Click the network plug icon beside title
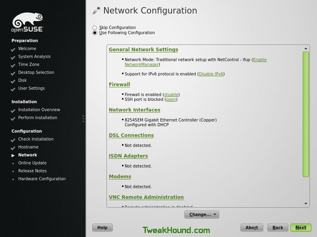Screen dimensions: 317x237 [x=97, y=11]
